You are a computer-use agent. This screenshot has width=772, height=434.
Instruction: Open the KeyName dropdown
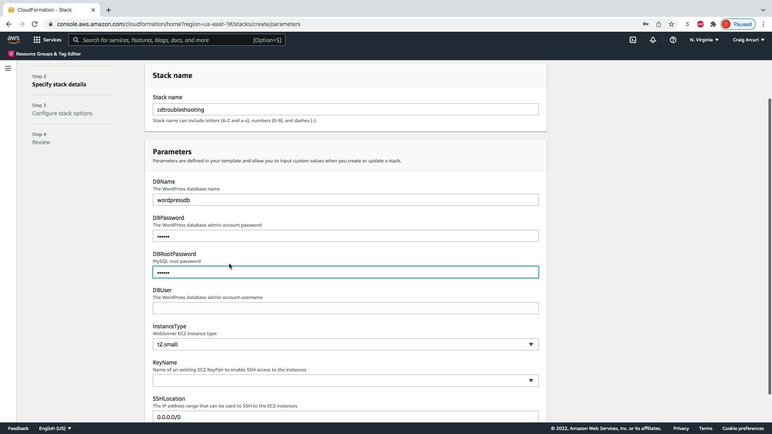point(345,381)
